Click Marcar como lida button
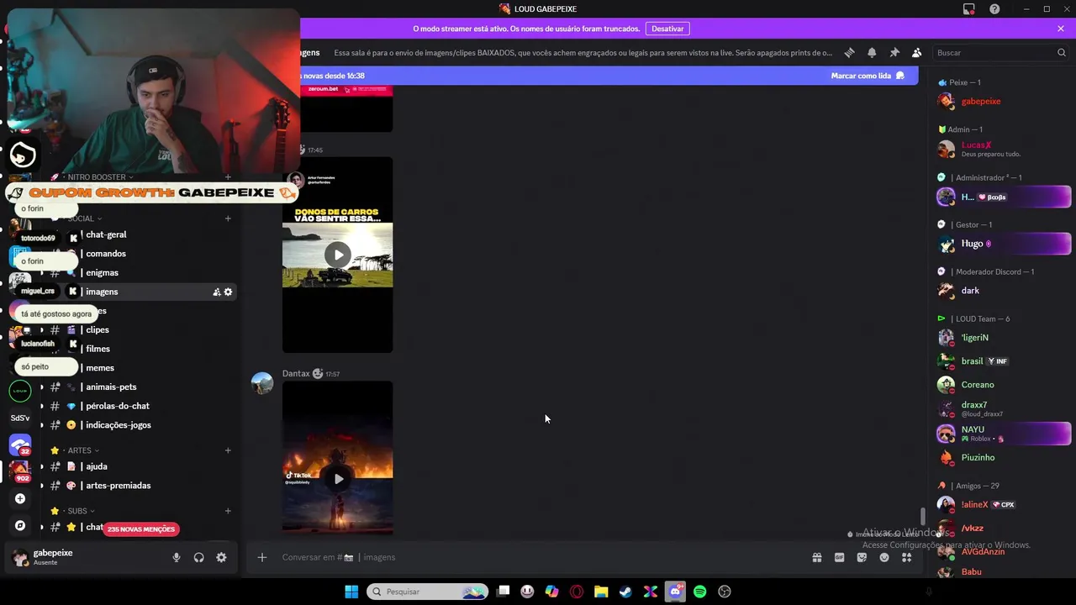 868,76
